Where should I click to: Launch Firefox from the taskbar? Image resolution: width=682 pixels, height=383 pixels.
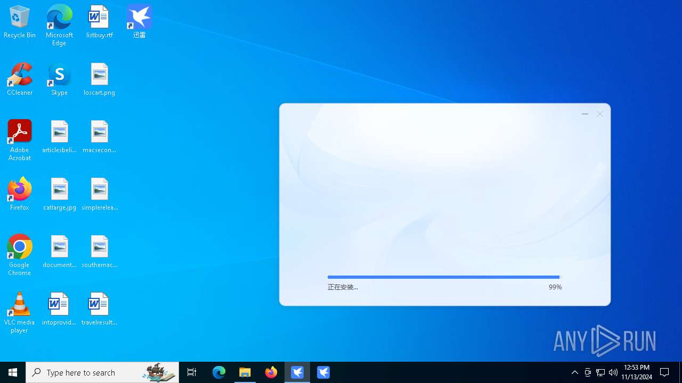tap(271, 372)
